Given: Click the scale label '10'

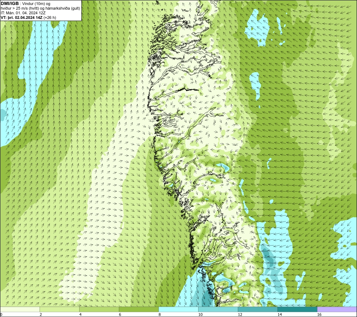Looking at the screenshot, I should [200, 315].
